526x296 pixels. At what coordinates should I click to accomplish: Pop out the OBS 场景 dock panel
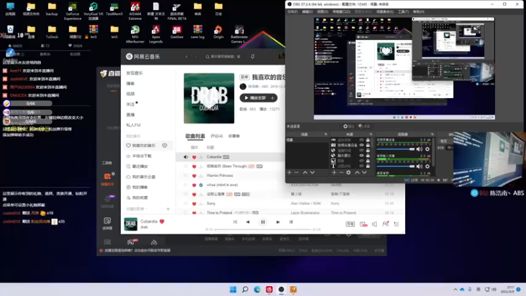pos(325,134)
